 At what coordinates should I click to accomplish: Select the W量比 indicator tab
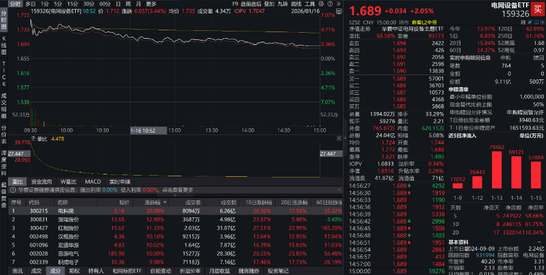coord(68,182)
